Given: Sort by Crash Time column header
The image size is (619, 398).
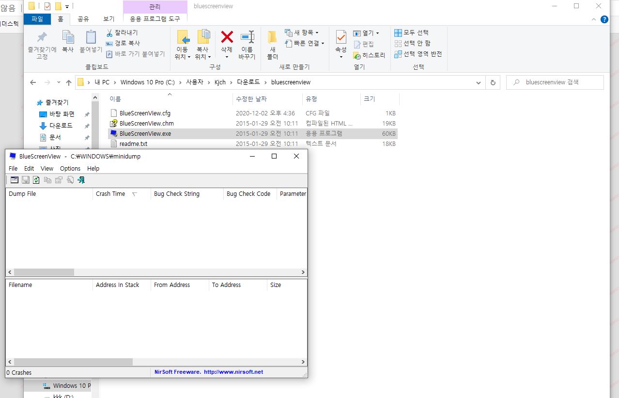Looking at the screenshot, I should 110,193.
